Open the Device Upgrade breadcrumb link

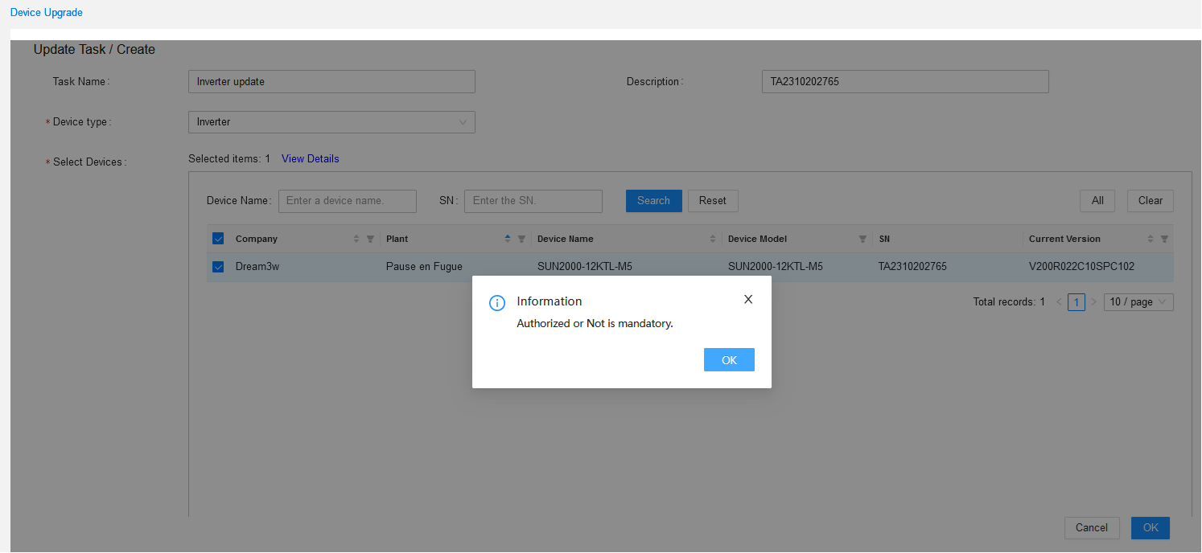tap(47, 13)
